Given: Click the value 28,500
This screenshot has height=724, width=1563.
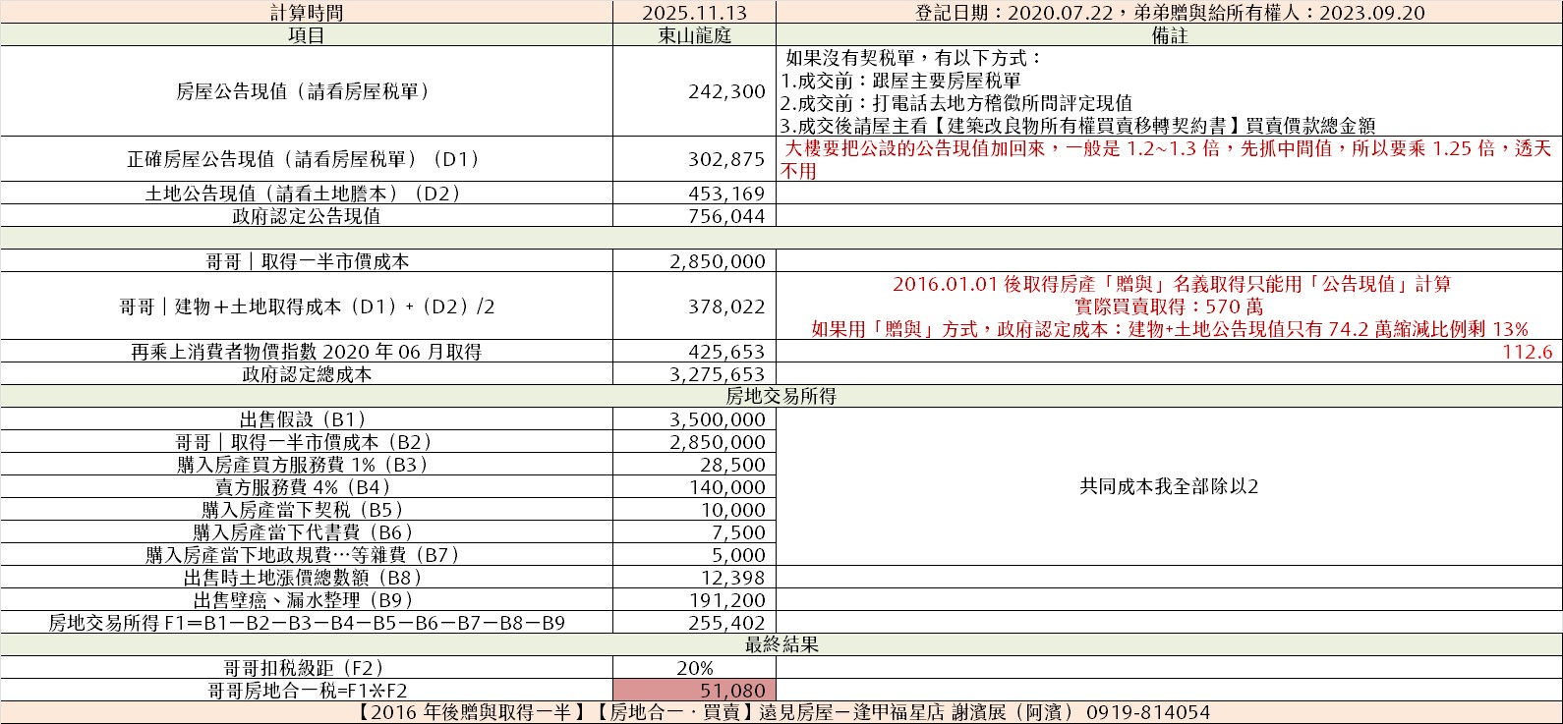Looking at the screenshot, I should coord(733,465).
